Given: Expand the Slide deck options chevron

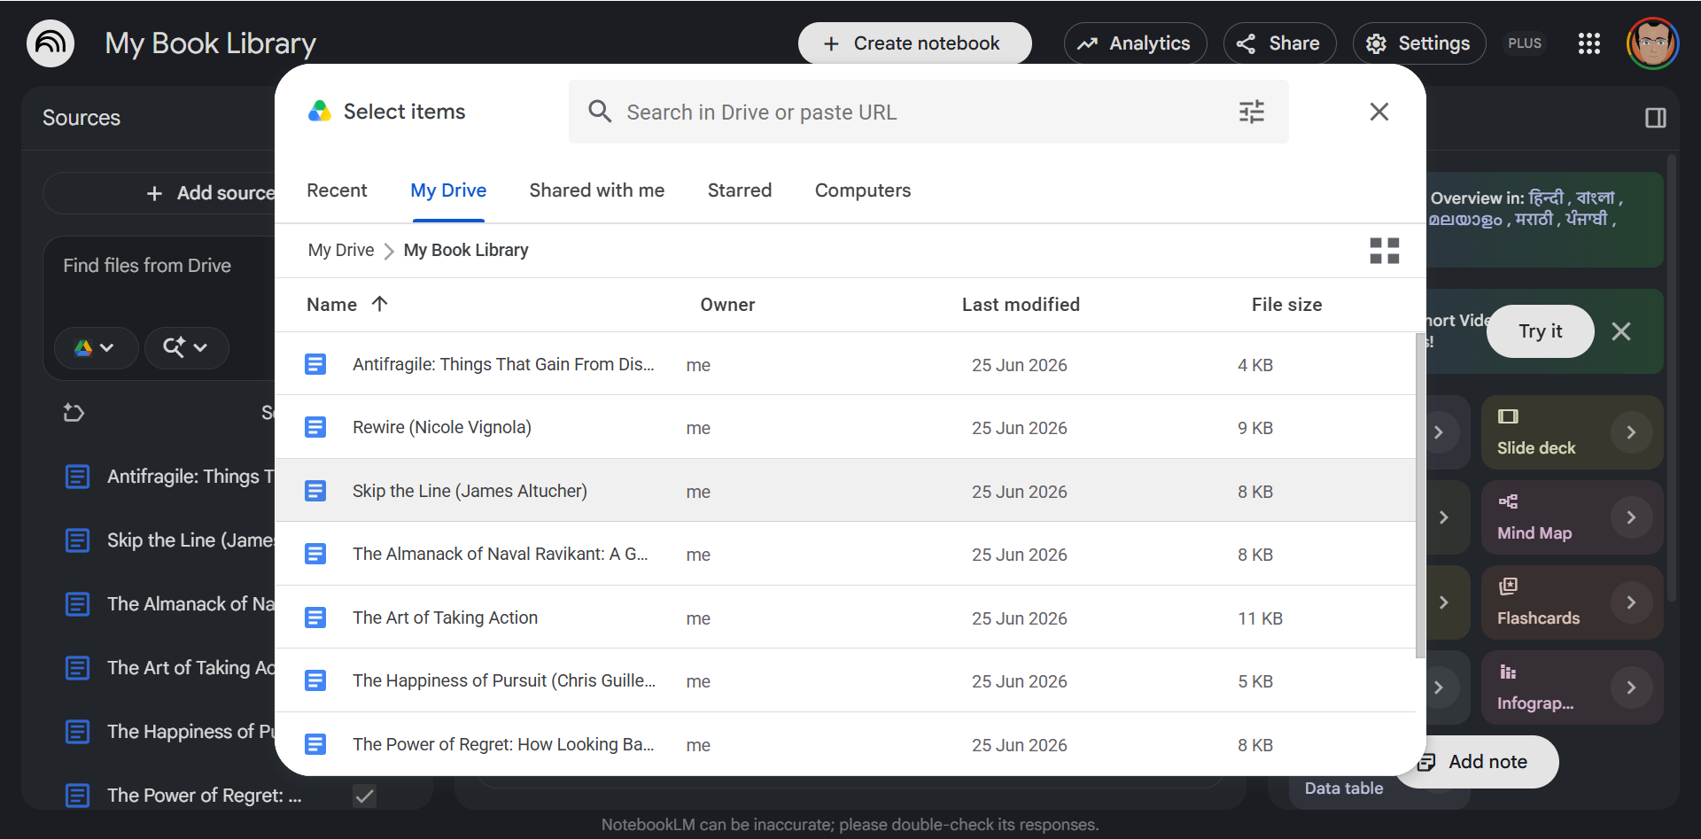Looking at the screenshot, I should pos(1631,432).
